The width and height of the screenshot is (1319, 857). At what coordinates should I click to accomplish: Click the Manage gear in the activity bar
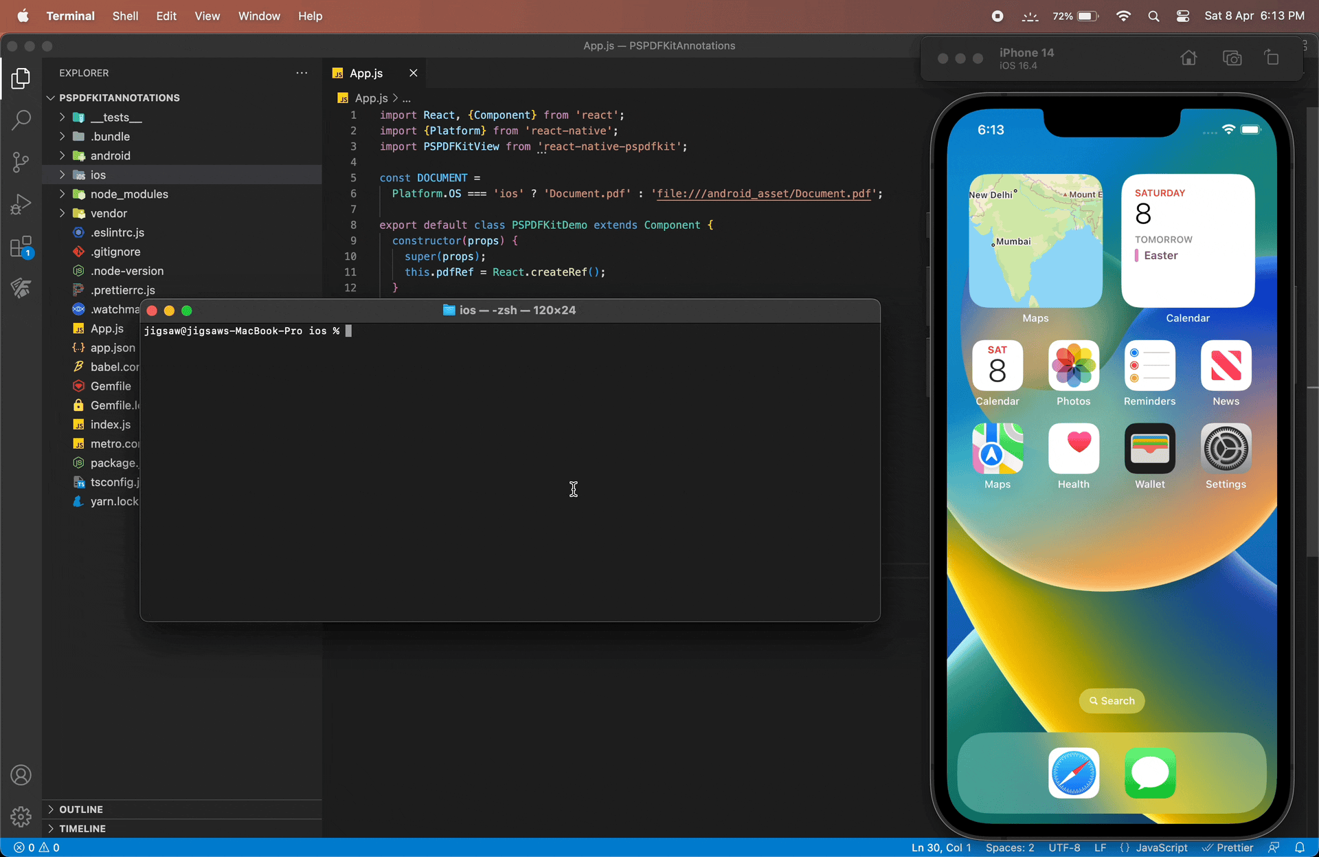point(21,817)
